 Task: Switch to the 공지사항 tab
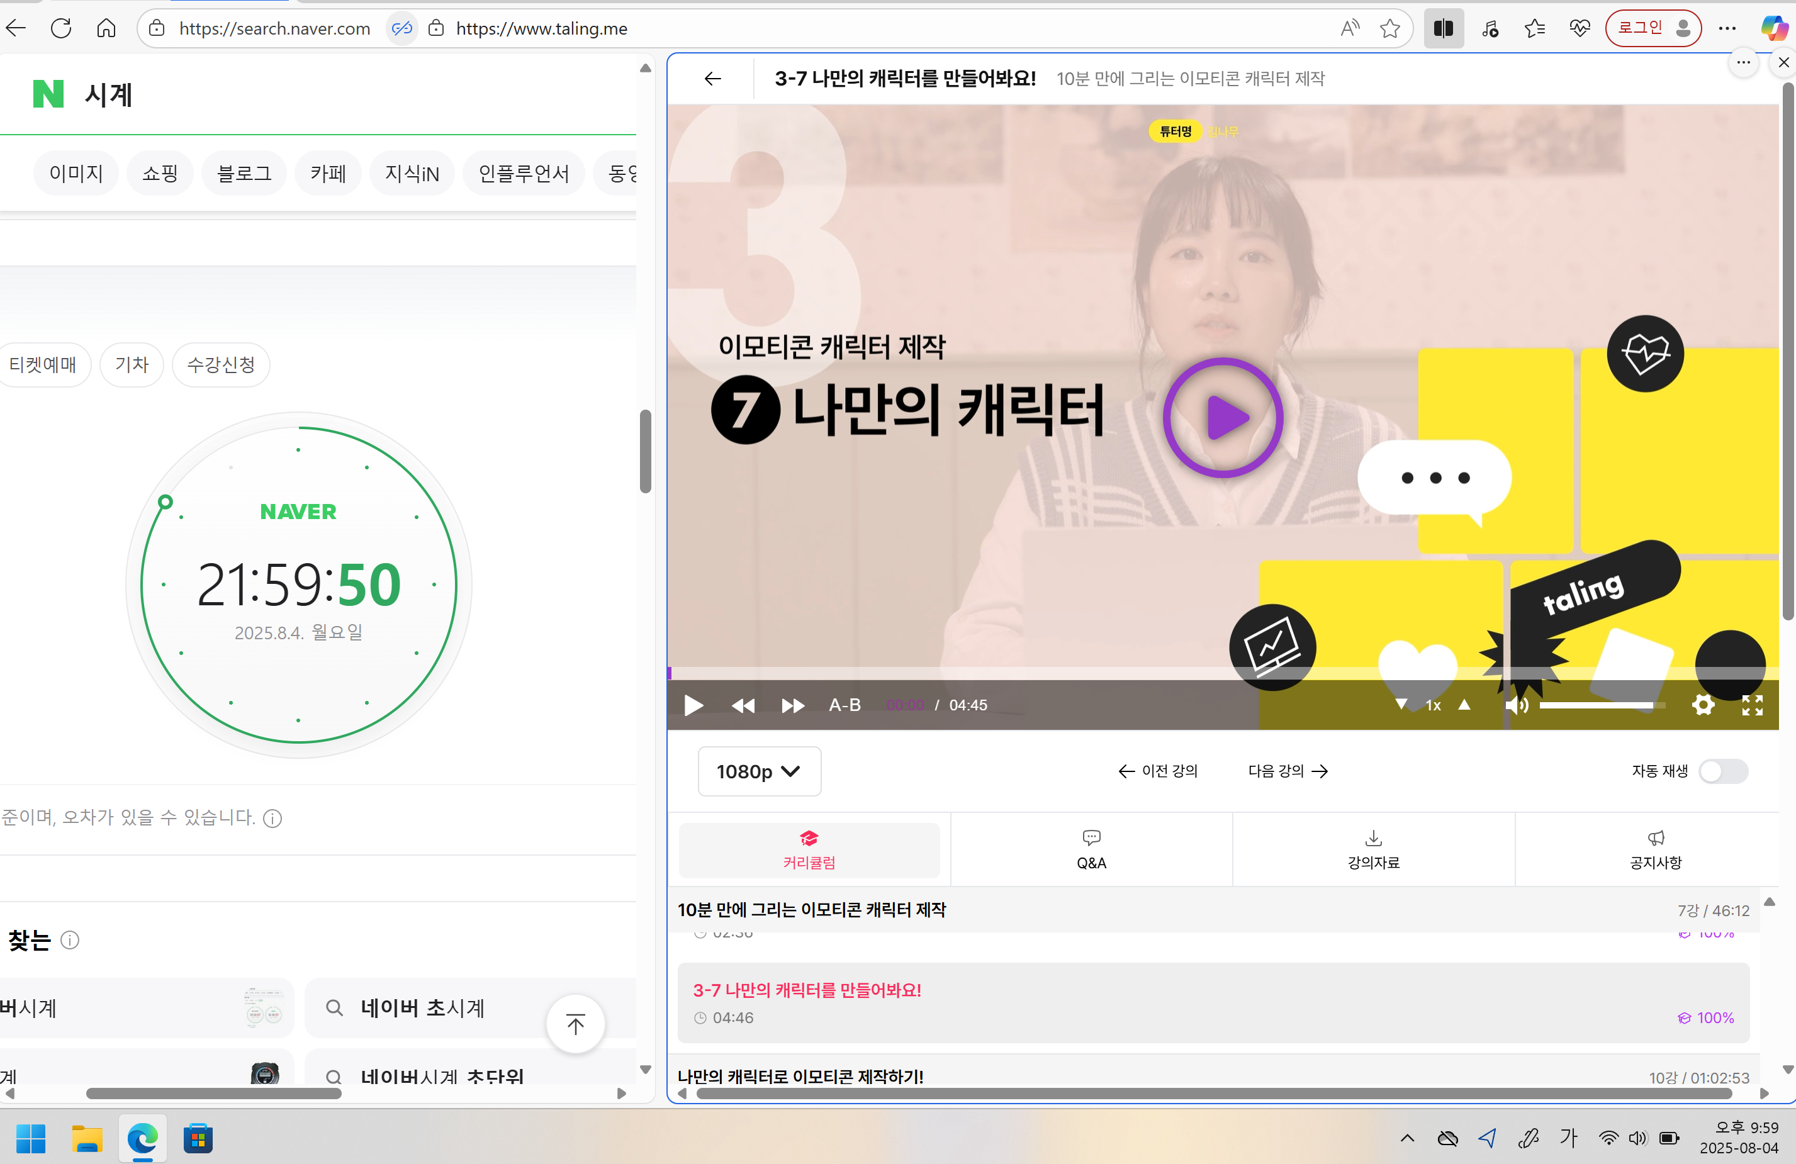tap(1655, 850)
